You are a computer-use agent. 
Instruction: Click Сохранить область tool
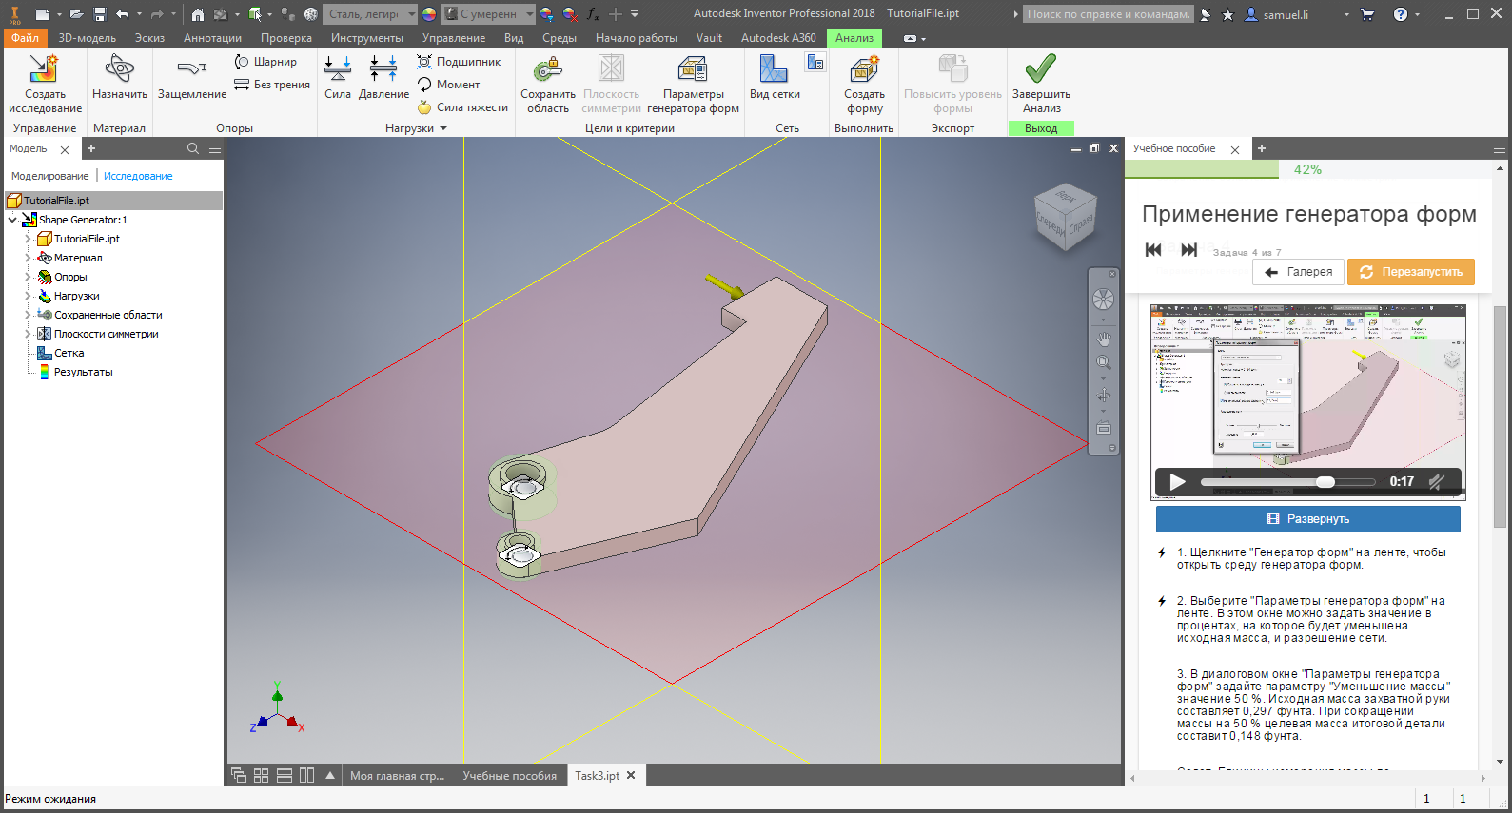point(548,84)
